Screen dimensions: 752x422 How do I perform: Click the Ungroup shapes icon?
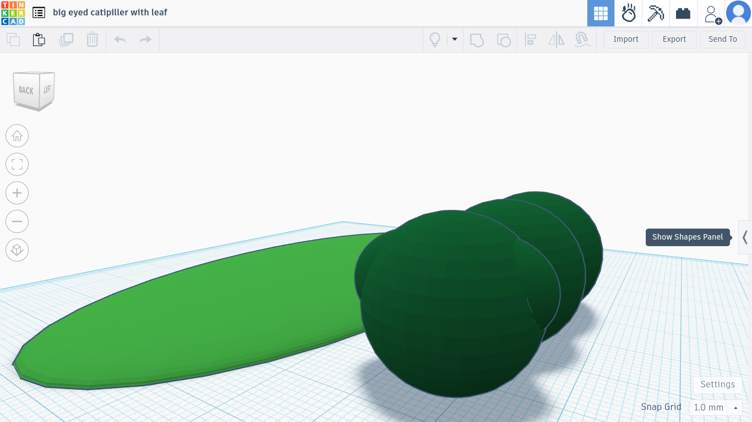click(503, 40)
